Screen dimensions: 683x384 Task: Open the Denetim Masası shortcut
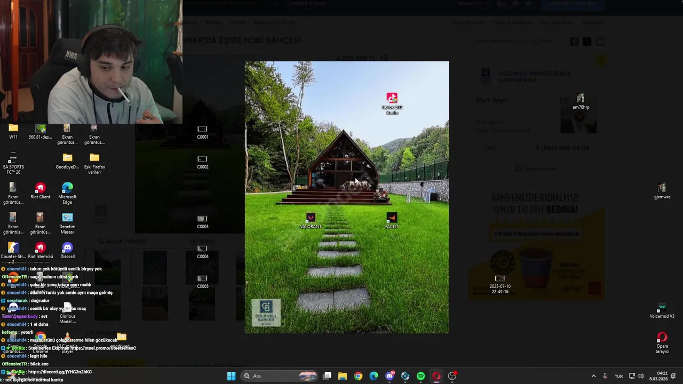67,224
